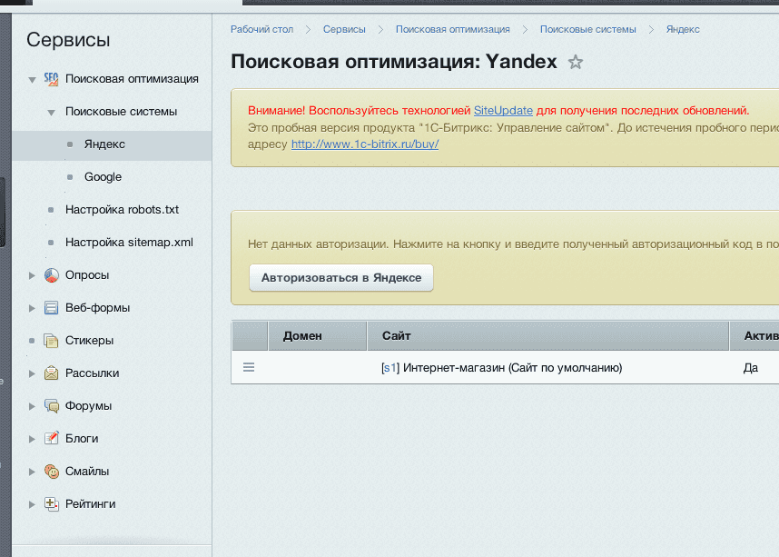Click the envelope icon for Рассылки

(x=51, y=373)
